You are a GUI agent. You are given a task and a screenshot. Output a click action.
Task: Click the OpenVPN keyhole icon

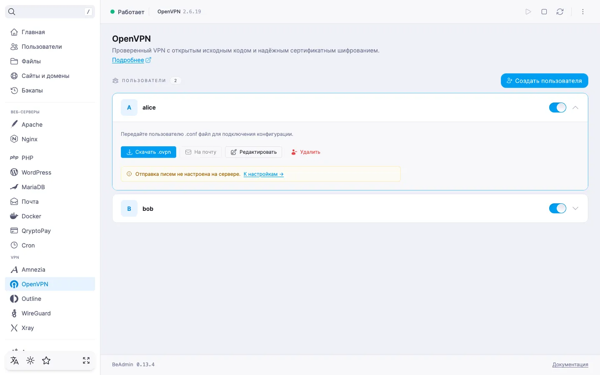pyautogui.click(x=14, y=284)
